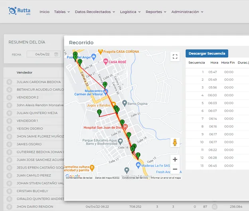The image size is (249, 211).
Task: Click location icon for VENDEDOR 2
Action: point(9,98)
